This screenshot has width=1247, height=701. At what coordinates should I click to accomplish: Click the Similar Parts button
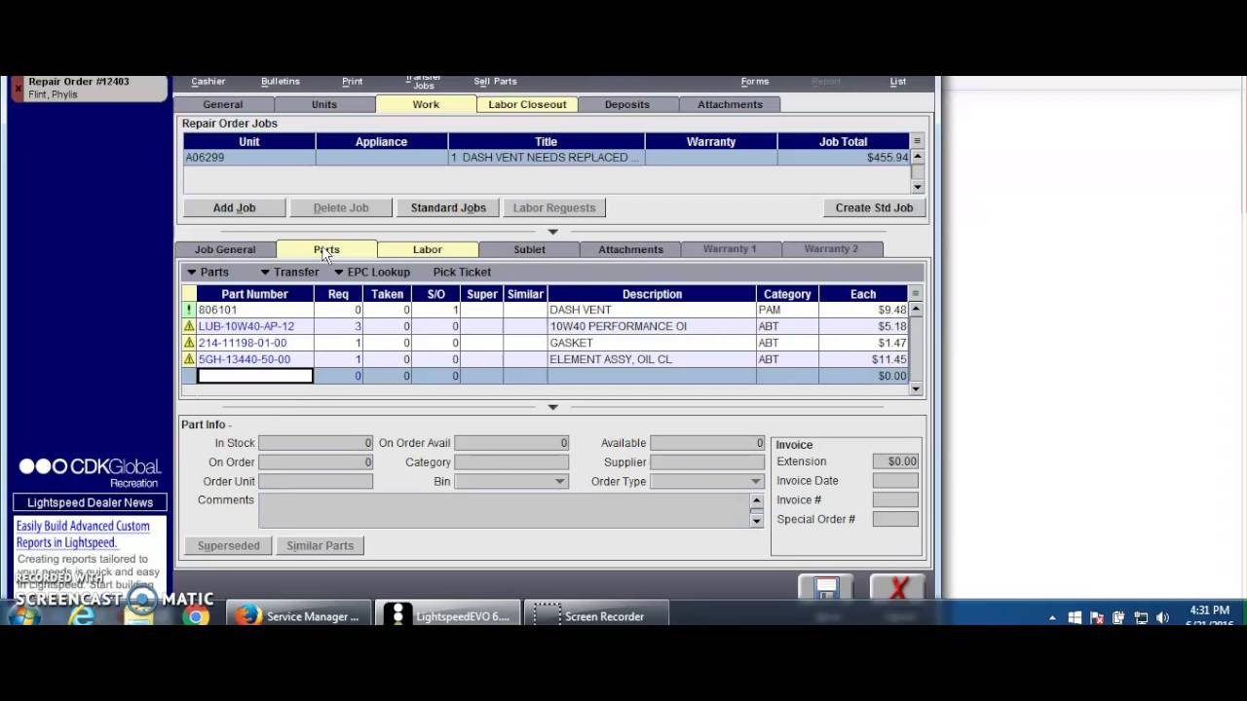tap(320, 545)
